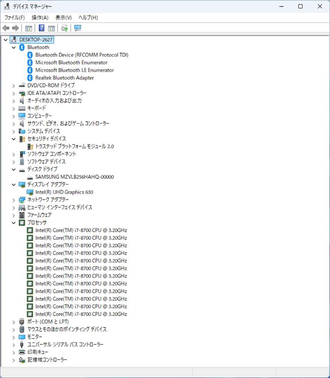The image size is (330, 378).
Task: Select Microsoft Bluetooth LE Enumerator
Action: [74, 70]
